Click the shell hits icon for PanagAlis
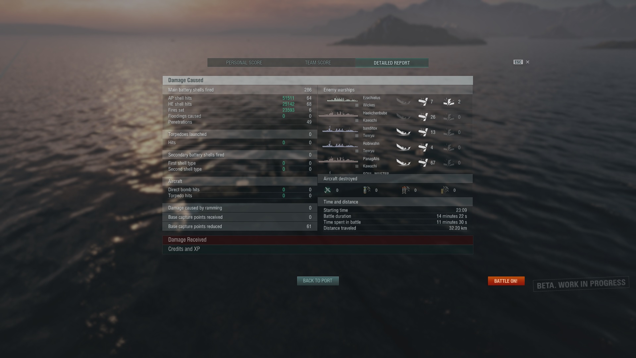Viewport: 636px width, 358px height. [423, 163]
